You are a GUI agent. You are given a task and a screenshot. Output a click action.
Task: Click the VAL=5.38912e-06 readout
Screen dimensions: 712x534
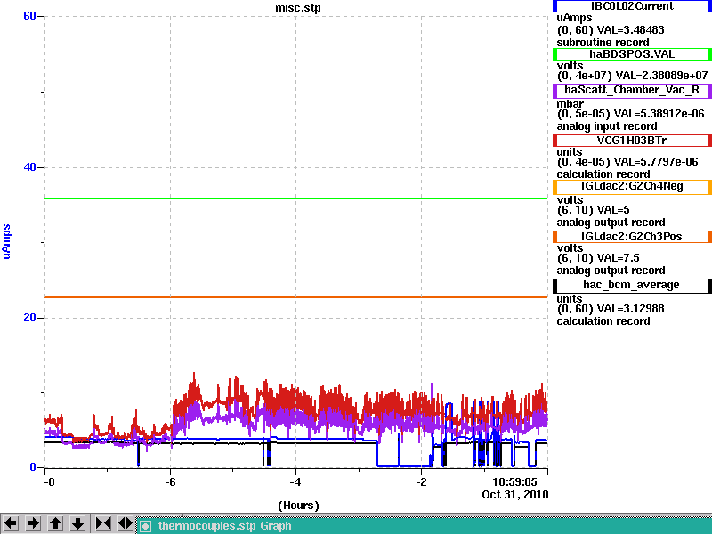pyautogui.click(x=659, y=114)
